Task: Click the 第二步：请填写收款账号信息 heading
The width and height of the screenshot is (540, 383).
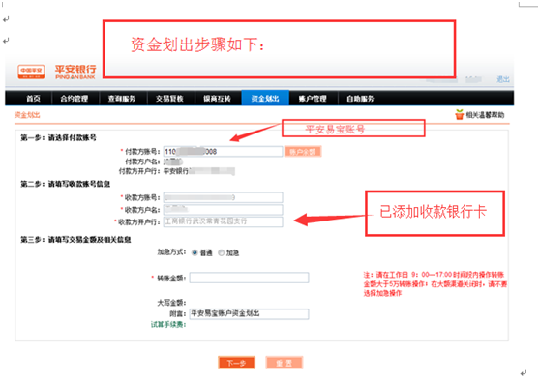Action: pos(66,184)
